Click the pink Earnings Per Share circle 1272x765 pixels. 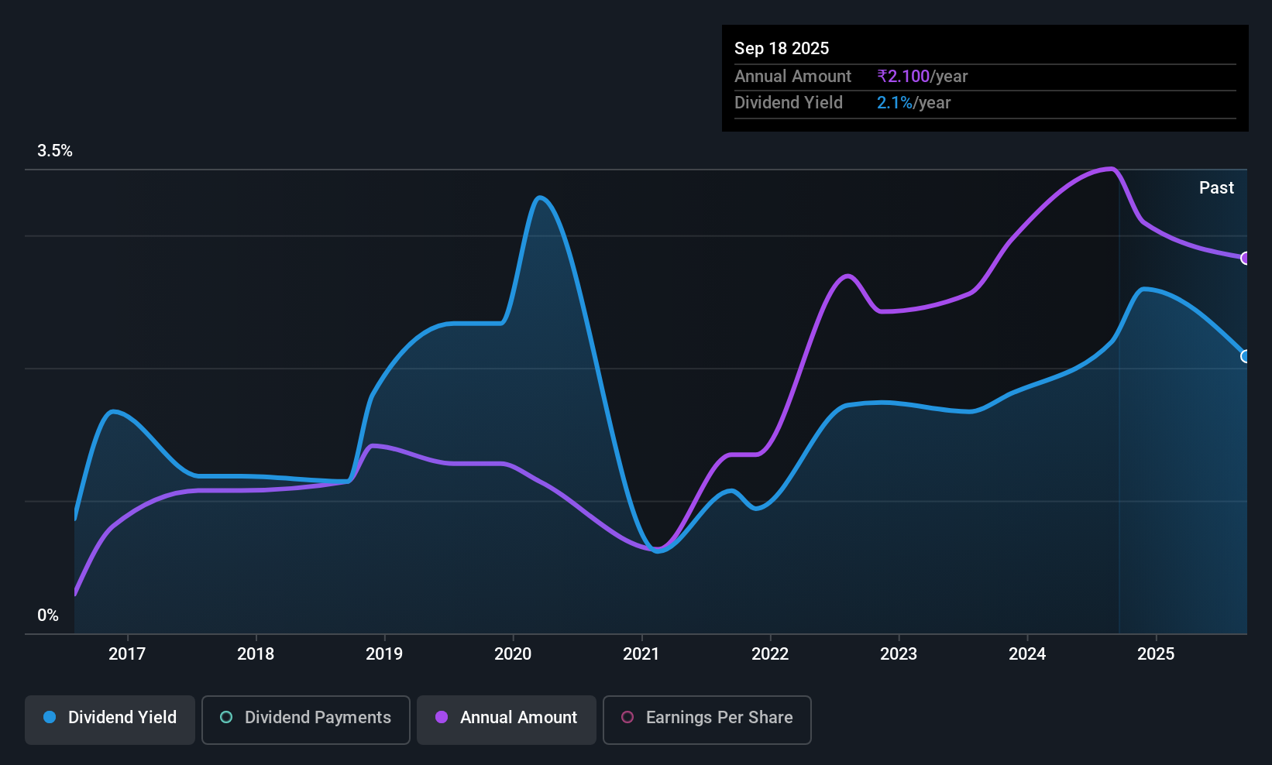click(627, 717)
